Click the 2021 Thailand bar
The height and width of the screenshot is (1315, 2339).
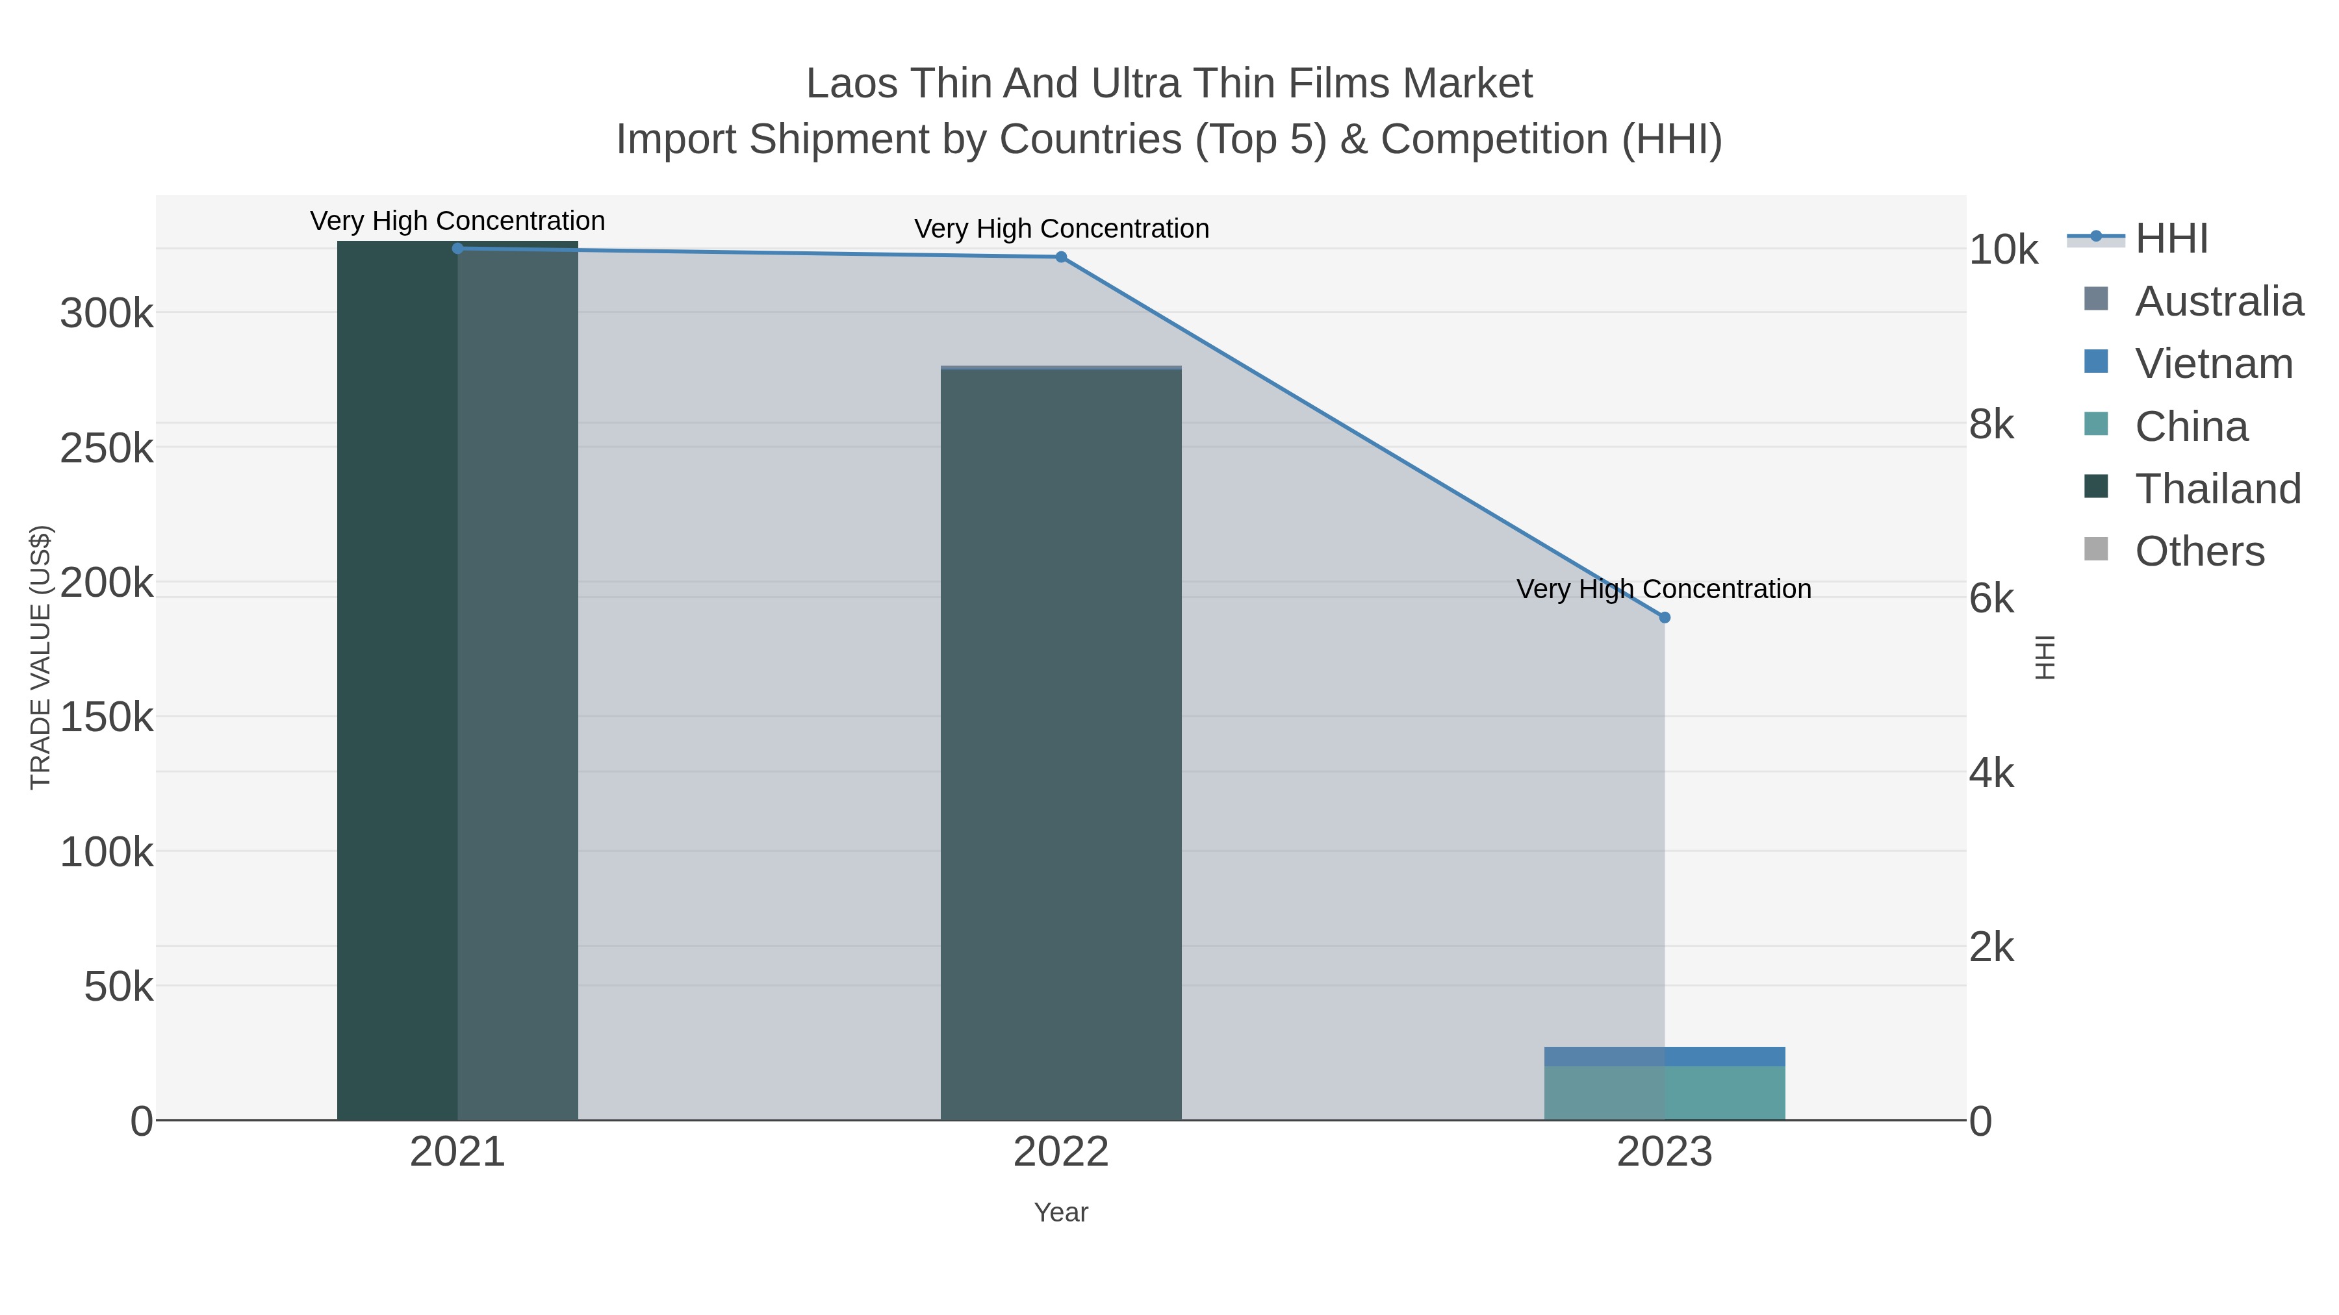click(457, 681)
